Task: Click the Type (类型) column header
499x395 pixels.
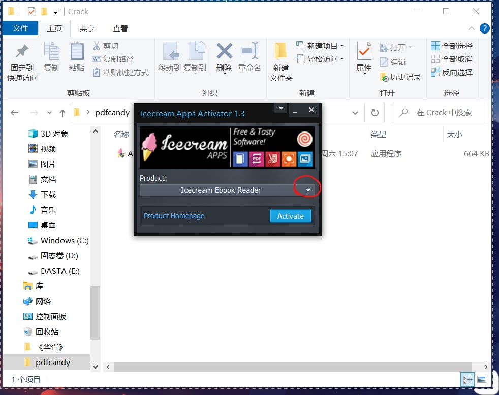Action: (x=379, y=134)
